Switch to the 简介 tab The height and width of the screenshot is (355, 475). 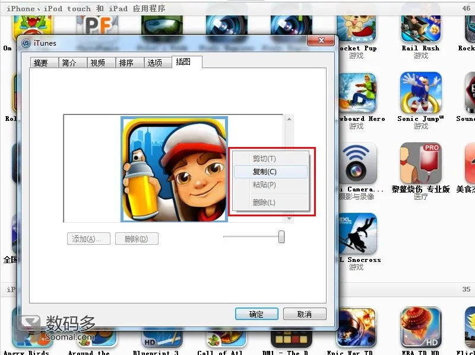[x=72, y=63]
